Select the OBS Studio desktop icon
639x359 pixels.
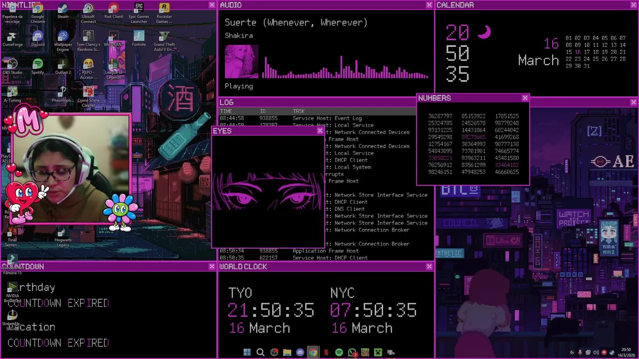[x=12, y=67]
